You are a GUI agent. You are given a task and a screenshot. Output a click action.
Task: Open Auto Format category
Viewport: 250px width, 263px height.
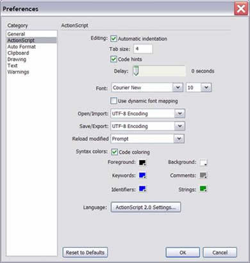(31, 47)
